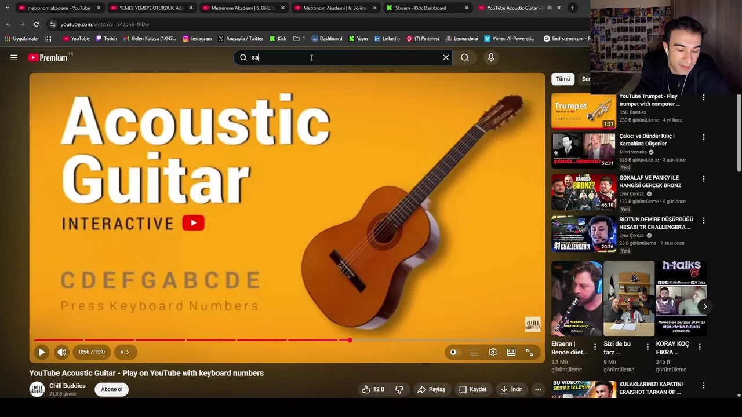742x417 pixels.
Task: Start voice search with the microphone icon
Action: click(x=491, y=57)
